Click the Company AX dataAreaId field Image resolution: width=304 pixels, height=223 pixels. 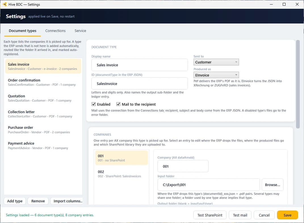tap(183, 166)
